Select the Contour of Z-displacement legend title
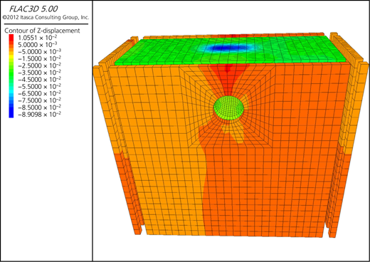This screenshot has height=262, width=370. coord(42,31)
